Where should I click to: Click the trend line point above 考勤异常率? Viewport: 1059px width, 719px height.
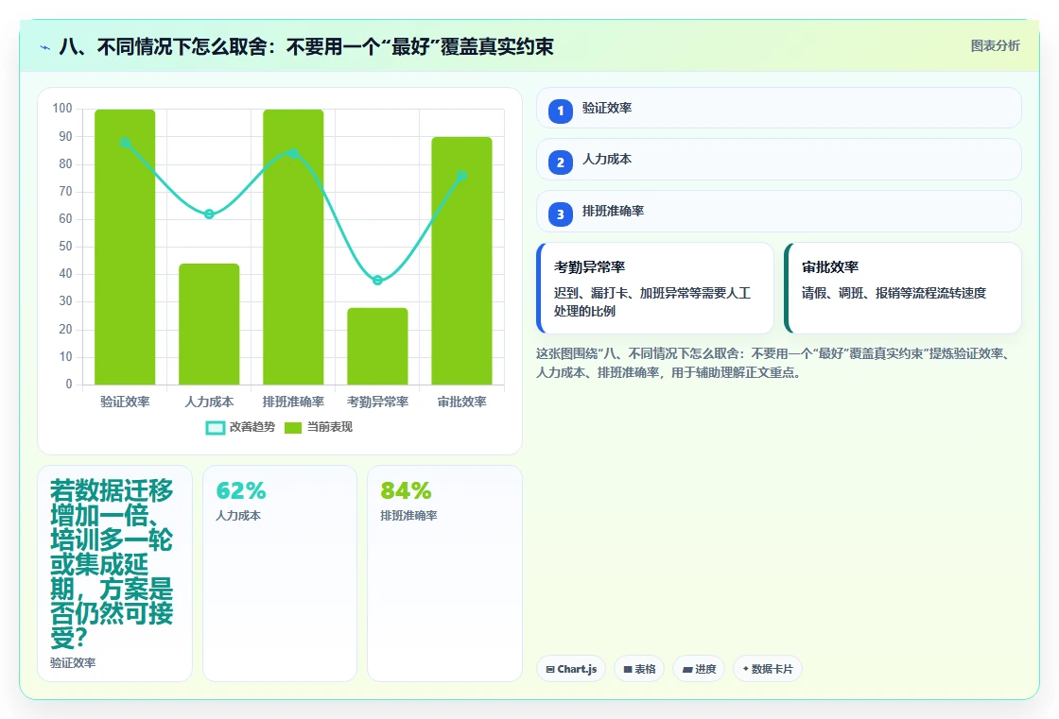(x=377, y=281)
